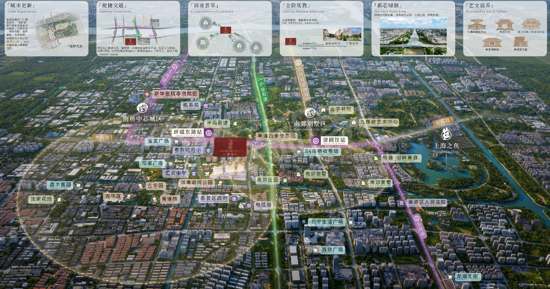Click the 税务局 building icon

(x=206, y=106)
